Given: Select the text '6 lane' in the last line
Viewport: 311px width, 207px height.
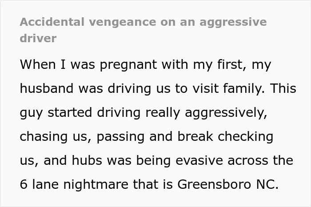Looking at the screenshot, I should click(x=39, y=184).
